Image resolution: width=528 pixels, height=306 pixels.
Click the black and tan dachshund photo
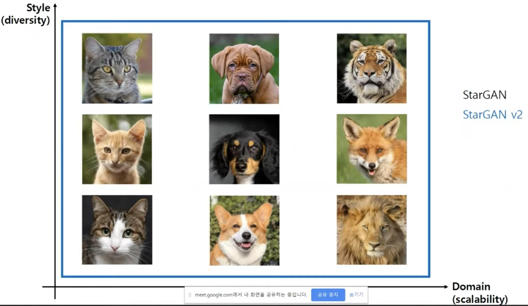[244, 149]
